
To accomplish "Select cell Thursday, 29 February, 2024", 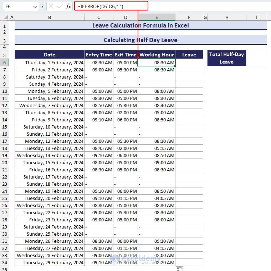I will [x=50, y=262].
